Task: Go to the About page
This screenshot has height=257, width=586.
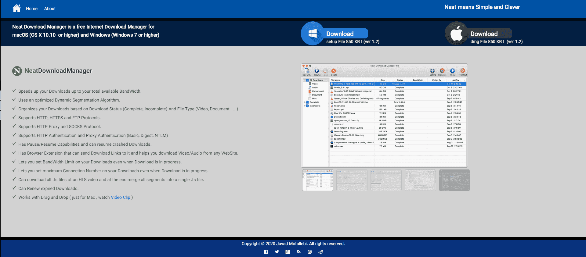Action: coord(50,9)
